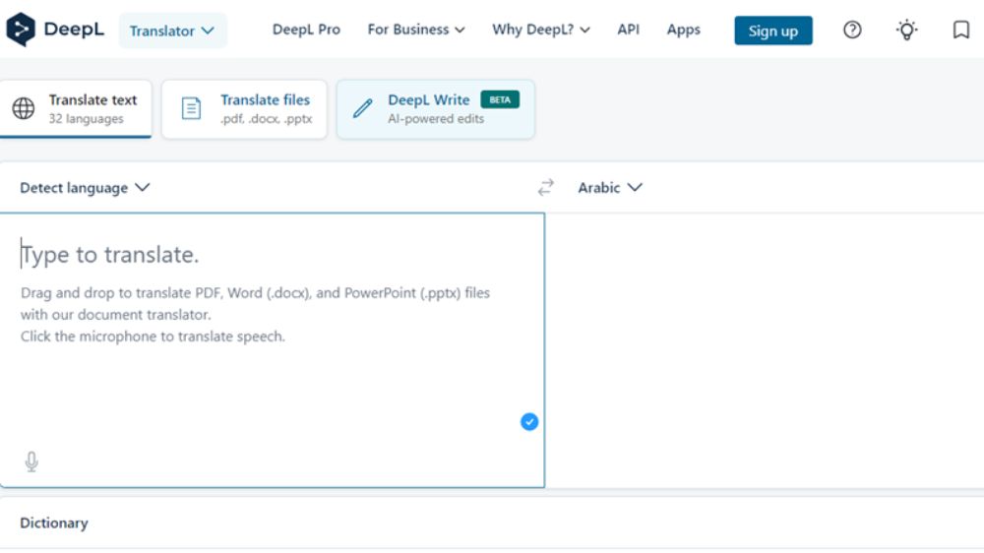The width and height of the screenshot is (984, 553).
Task: Open the Arabic target language dropdown
Action: [609, 187]
